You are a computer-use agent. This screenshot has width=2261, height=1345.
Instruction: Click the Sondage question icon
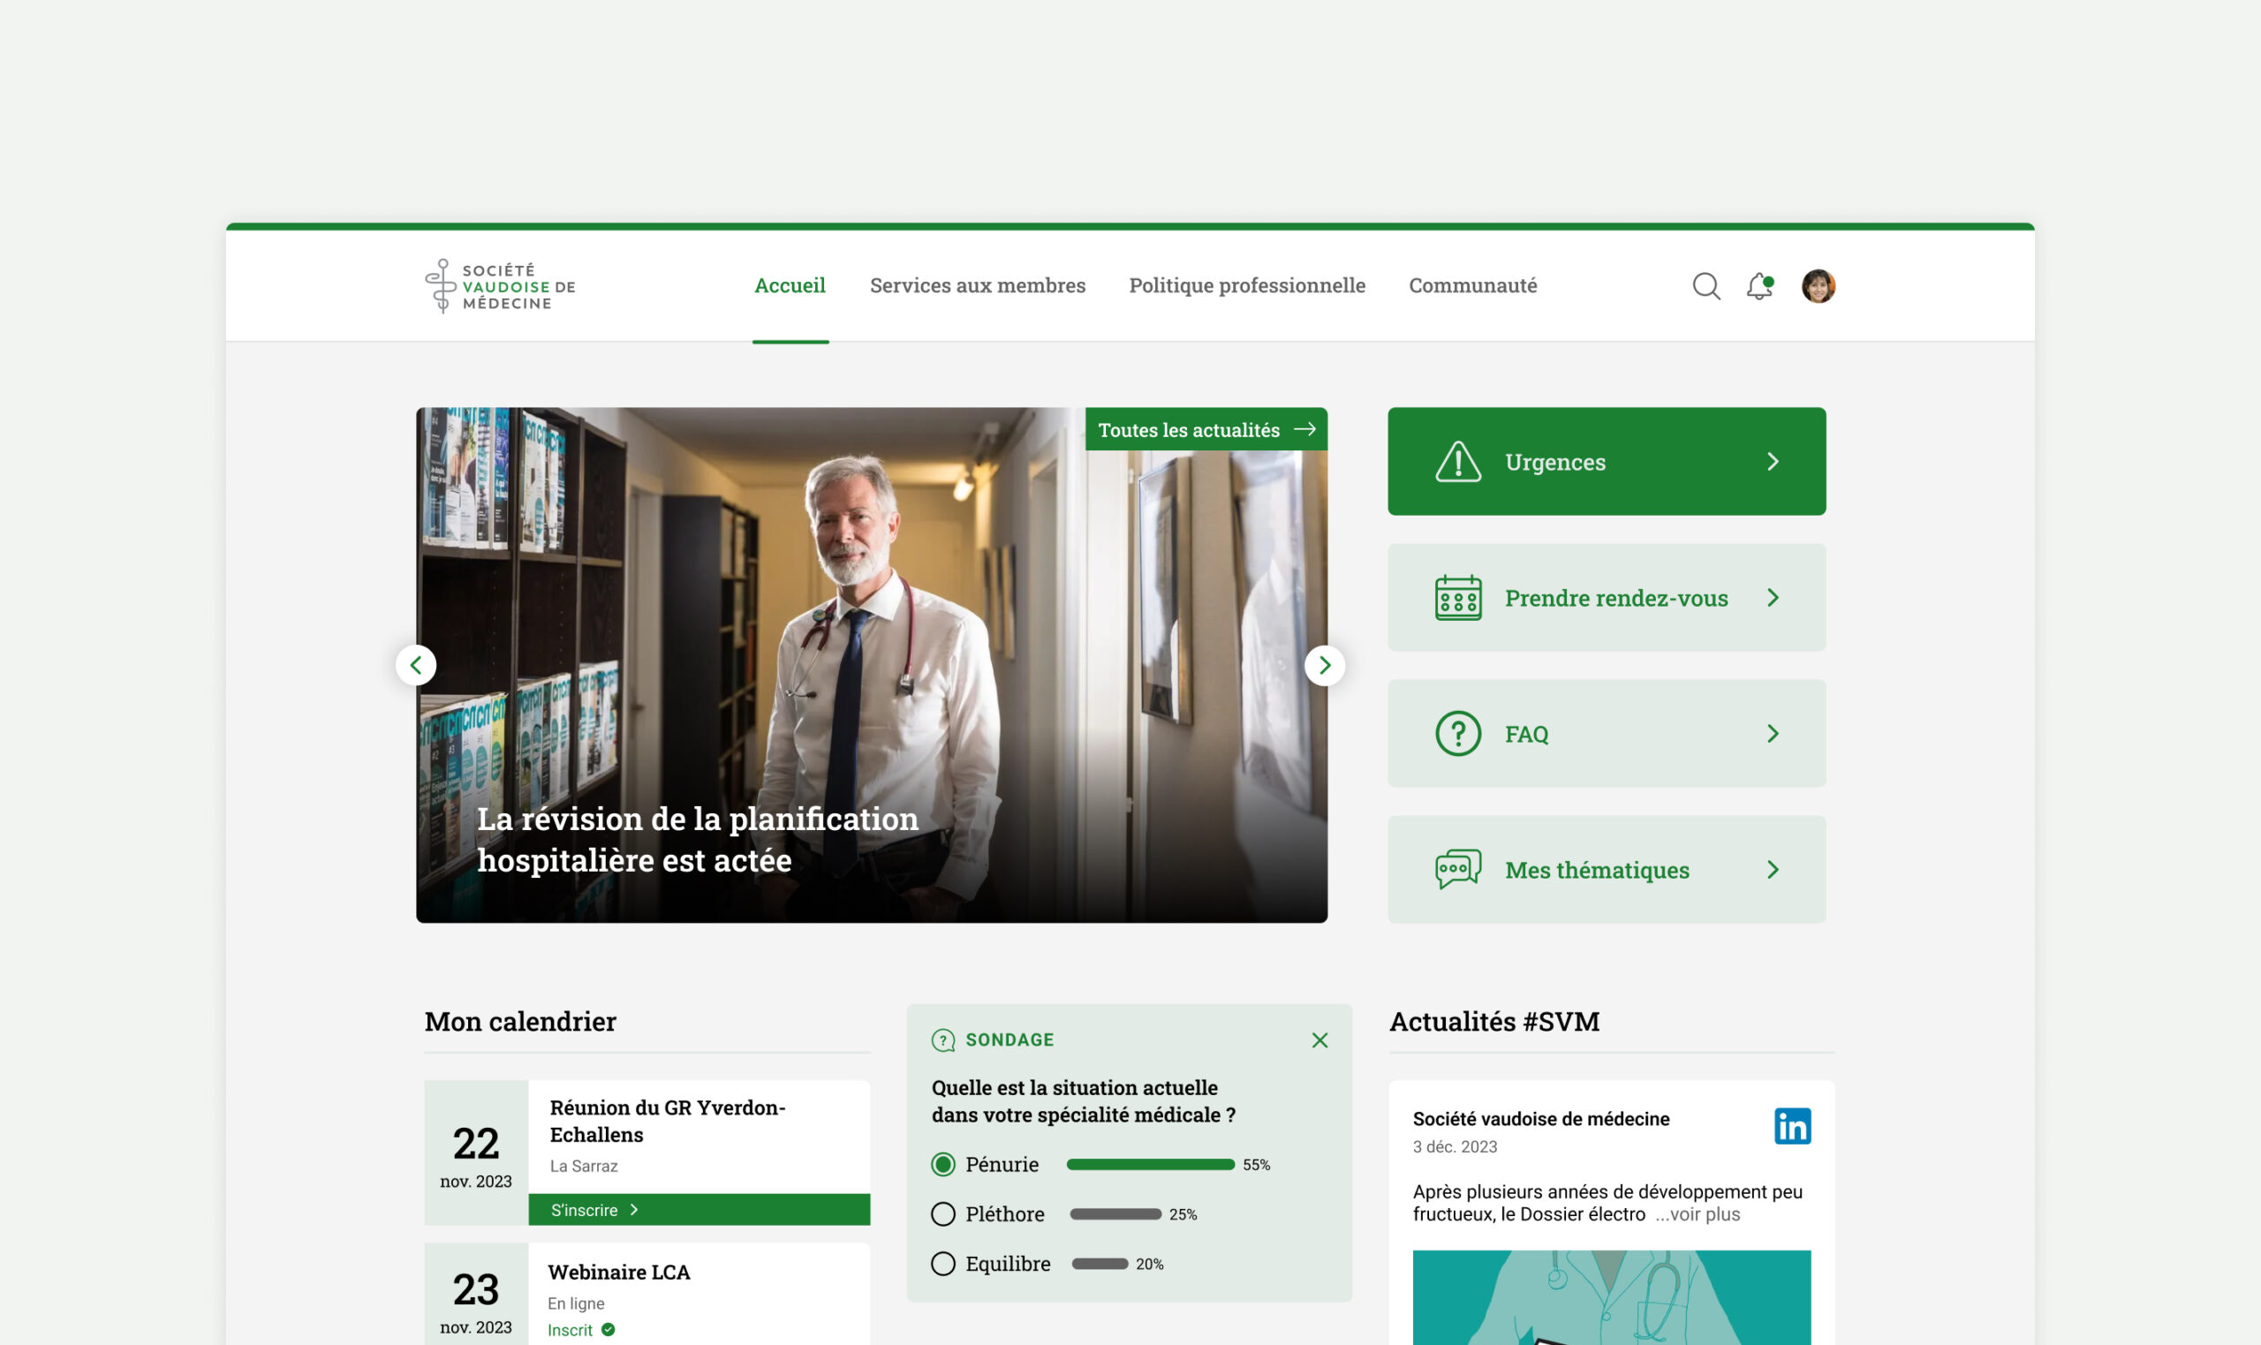tap(943, 1039)
